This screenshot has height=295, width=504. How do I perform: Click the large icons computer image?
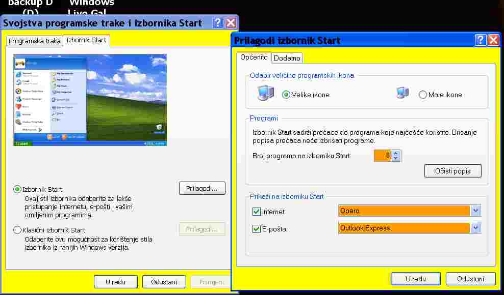point(265,94)
